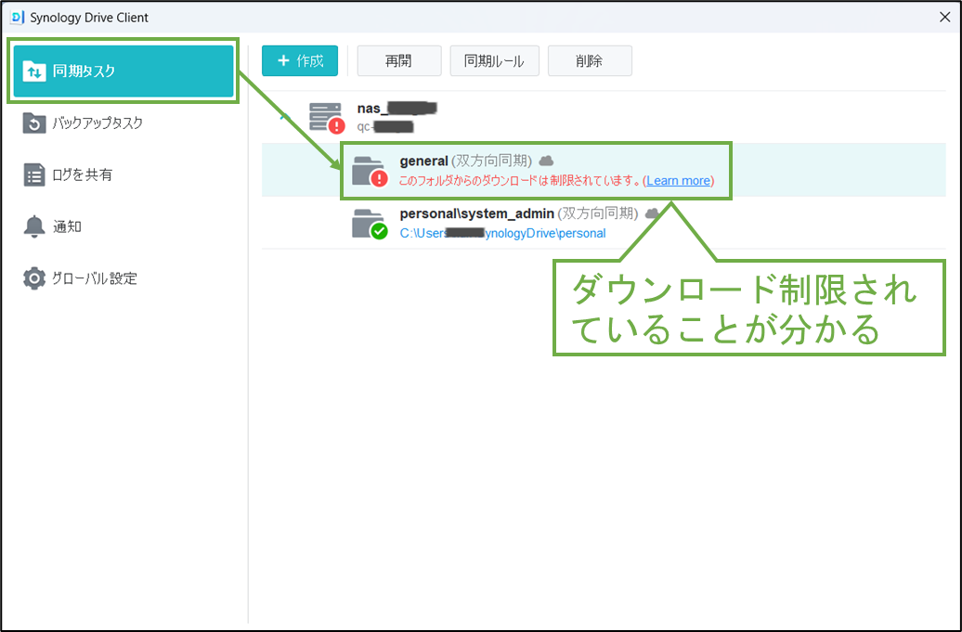Click the 作成 create button

(x=300, y=60)
